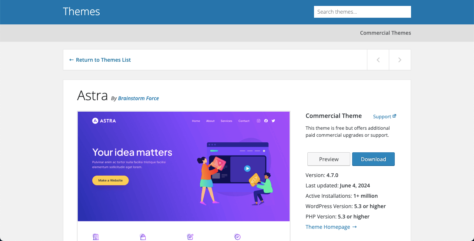Open the previous theme arrow
This screenshot has width=474, height=241.
point(378,60)
